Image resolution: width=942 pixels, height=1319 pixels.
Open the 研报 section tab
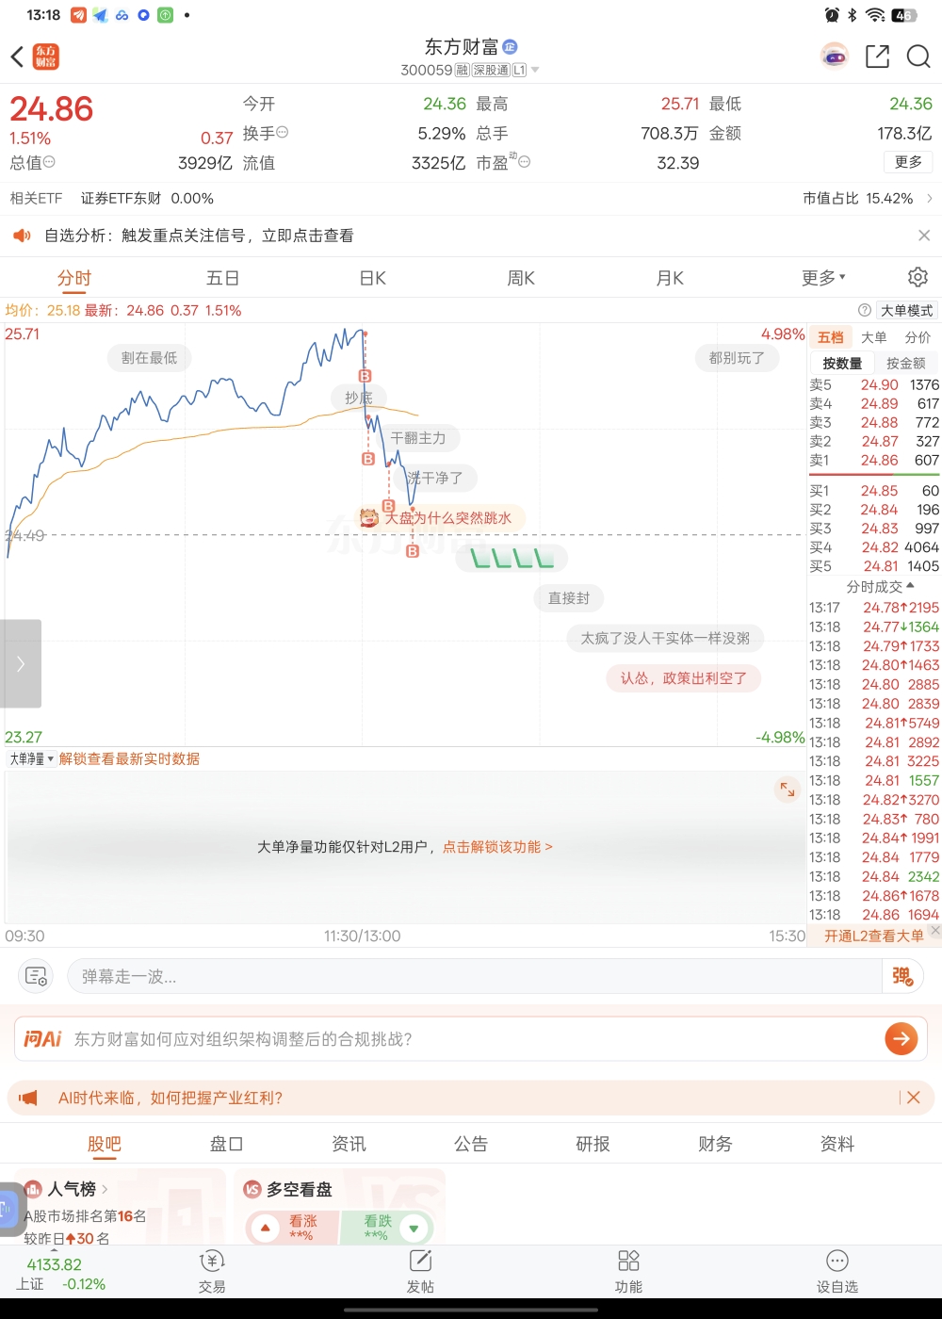coord(593,1144)
